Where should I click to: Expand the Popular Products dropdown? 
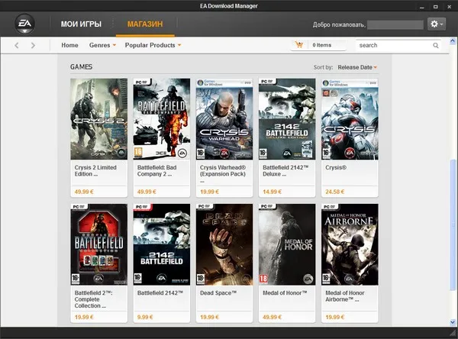pos(153,46)
